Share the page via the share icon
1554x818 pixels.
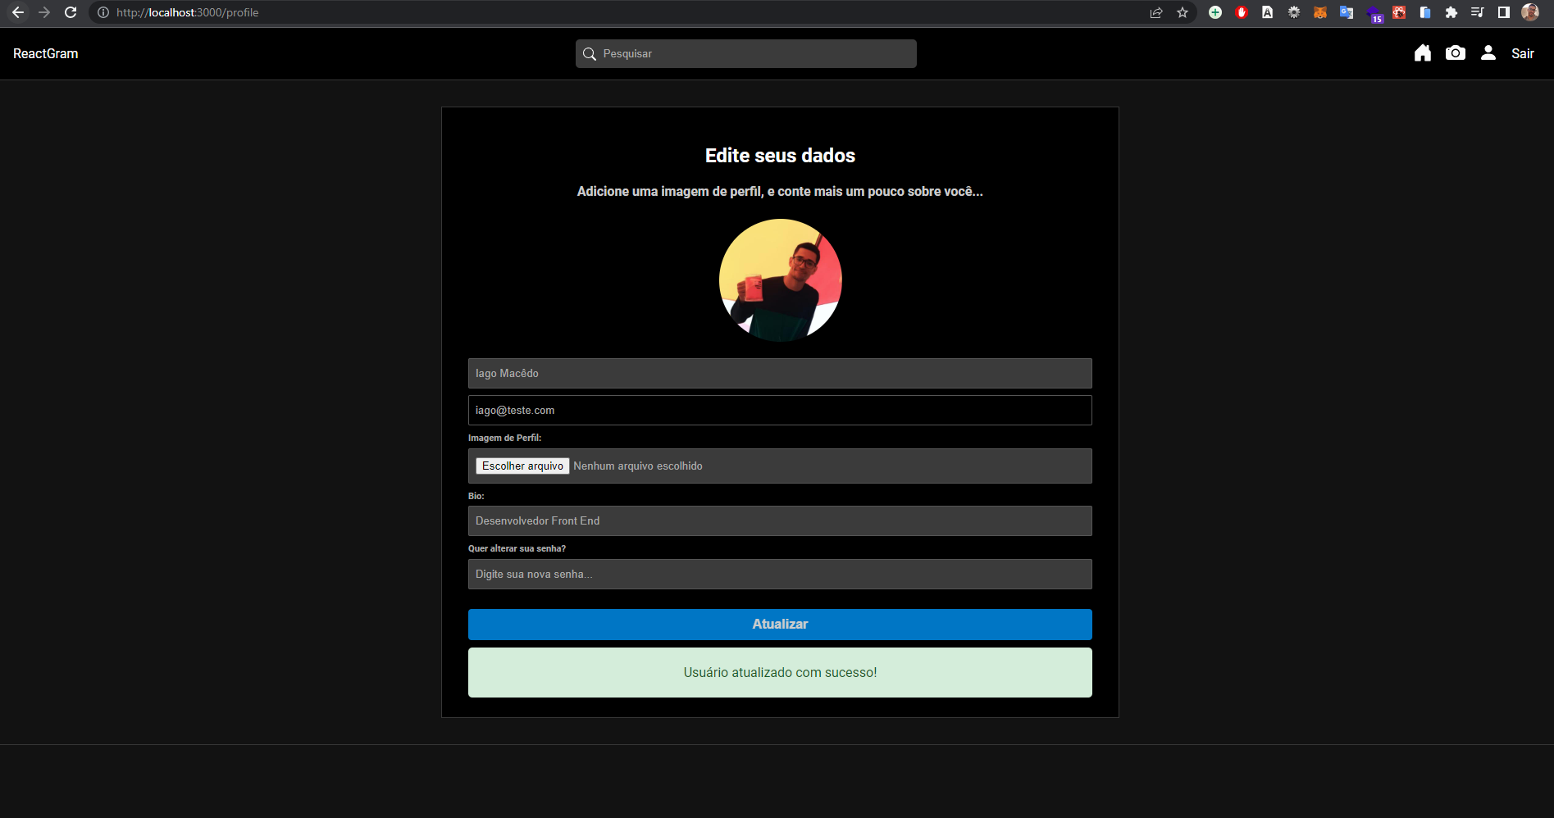coord(1156,12)
